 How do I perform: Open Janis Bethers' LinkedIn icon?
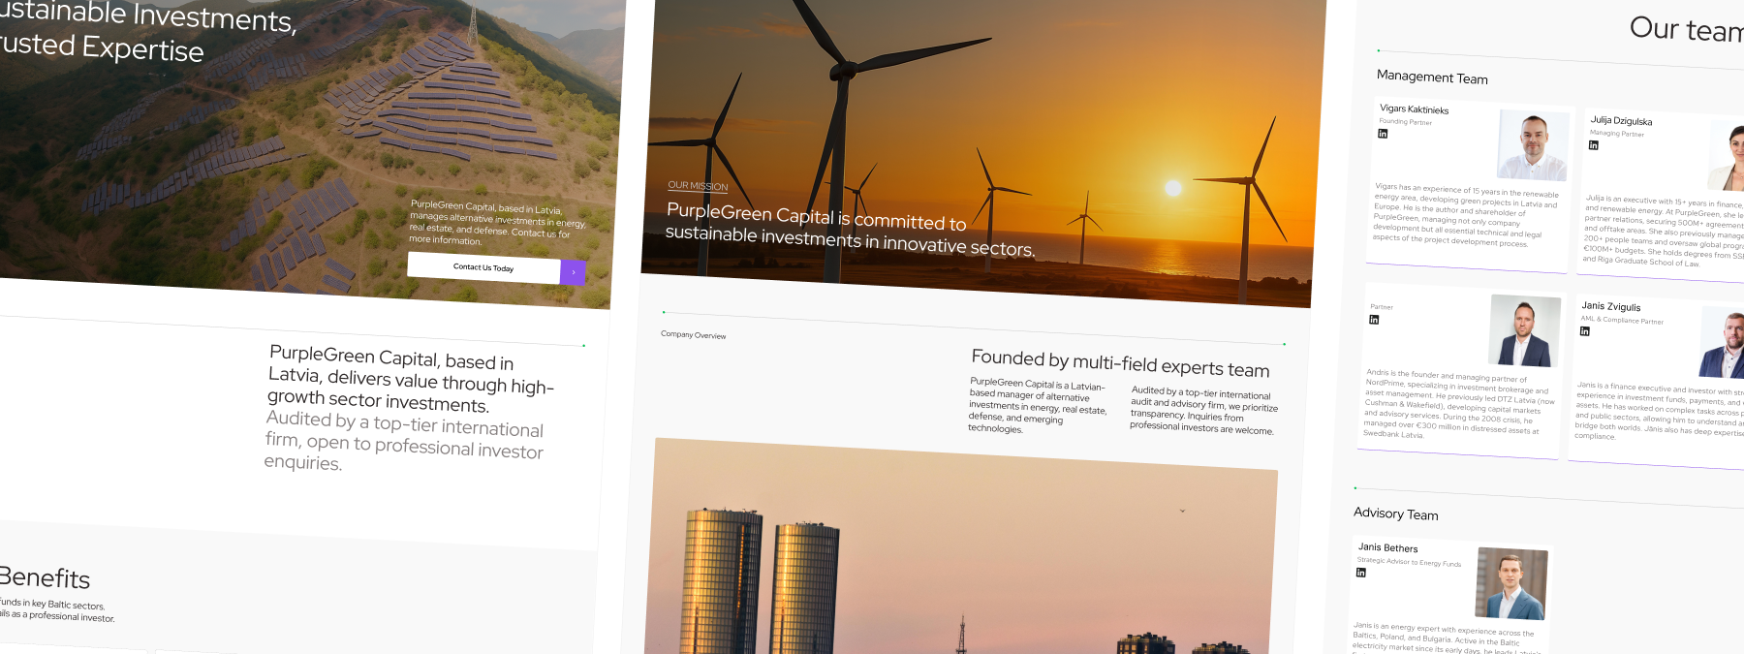[x=1360, y=573]
